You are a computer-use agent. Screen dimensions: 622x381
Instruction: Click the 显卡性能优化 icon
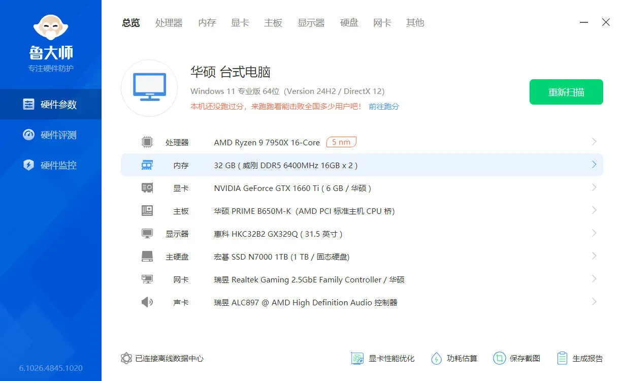point(357,358)
